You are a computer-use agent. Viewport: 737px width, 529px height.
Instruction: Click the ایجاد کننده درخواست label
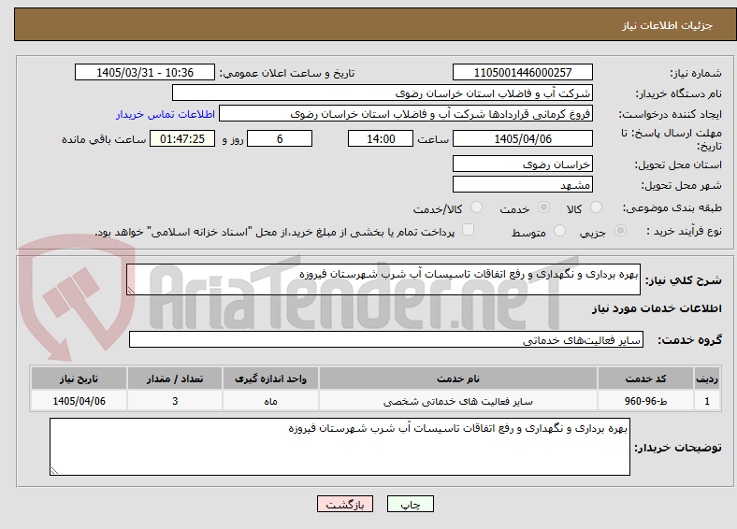(671, 115)
